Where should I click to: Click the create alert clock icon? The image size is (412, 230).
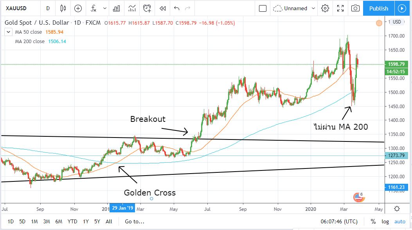pos(147,8)
